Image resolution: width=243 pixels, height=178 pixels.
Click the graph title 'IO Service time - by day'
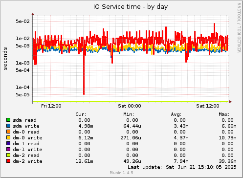tap(131, 7)
